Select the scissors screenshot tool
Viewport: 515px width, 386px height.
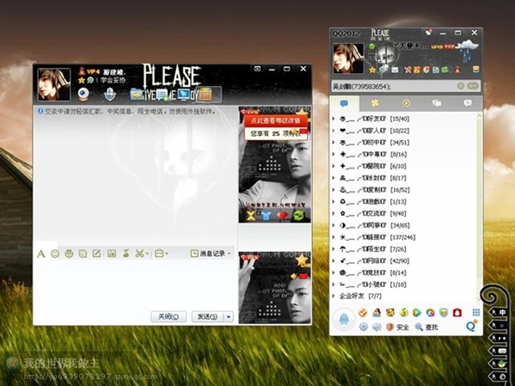tap(139, 254)
